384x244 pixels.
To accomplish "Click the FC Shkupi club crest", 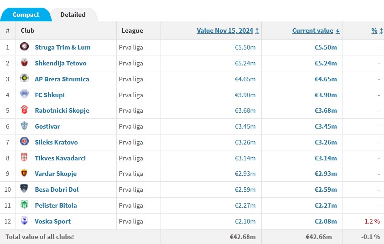I will click(x=24, y=95).
